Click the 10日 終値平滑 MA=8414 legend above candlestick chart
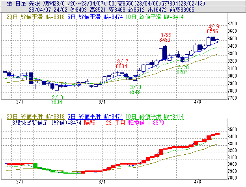The width and height of the screenshot is (246, 187). click(155, 17)
